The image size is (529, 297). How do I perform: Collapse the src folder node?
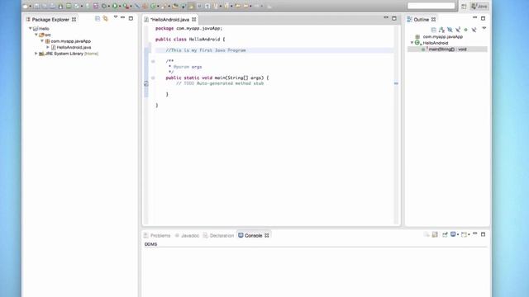click(x=36, y=35)
